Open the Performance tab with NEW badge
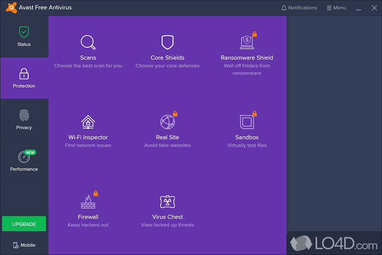Image resolution: width=382 pixels, height=255 pixels. 24,161
